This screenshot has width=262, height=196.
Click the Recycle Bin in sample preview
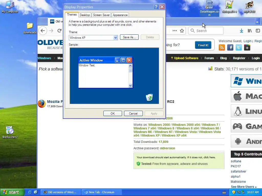[x=149, y=97]
